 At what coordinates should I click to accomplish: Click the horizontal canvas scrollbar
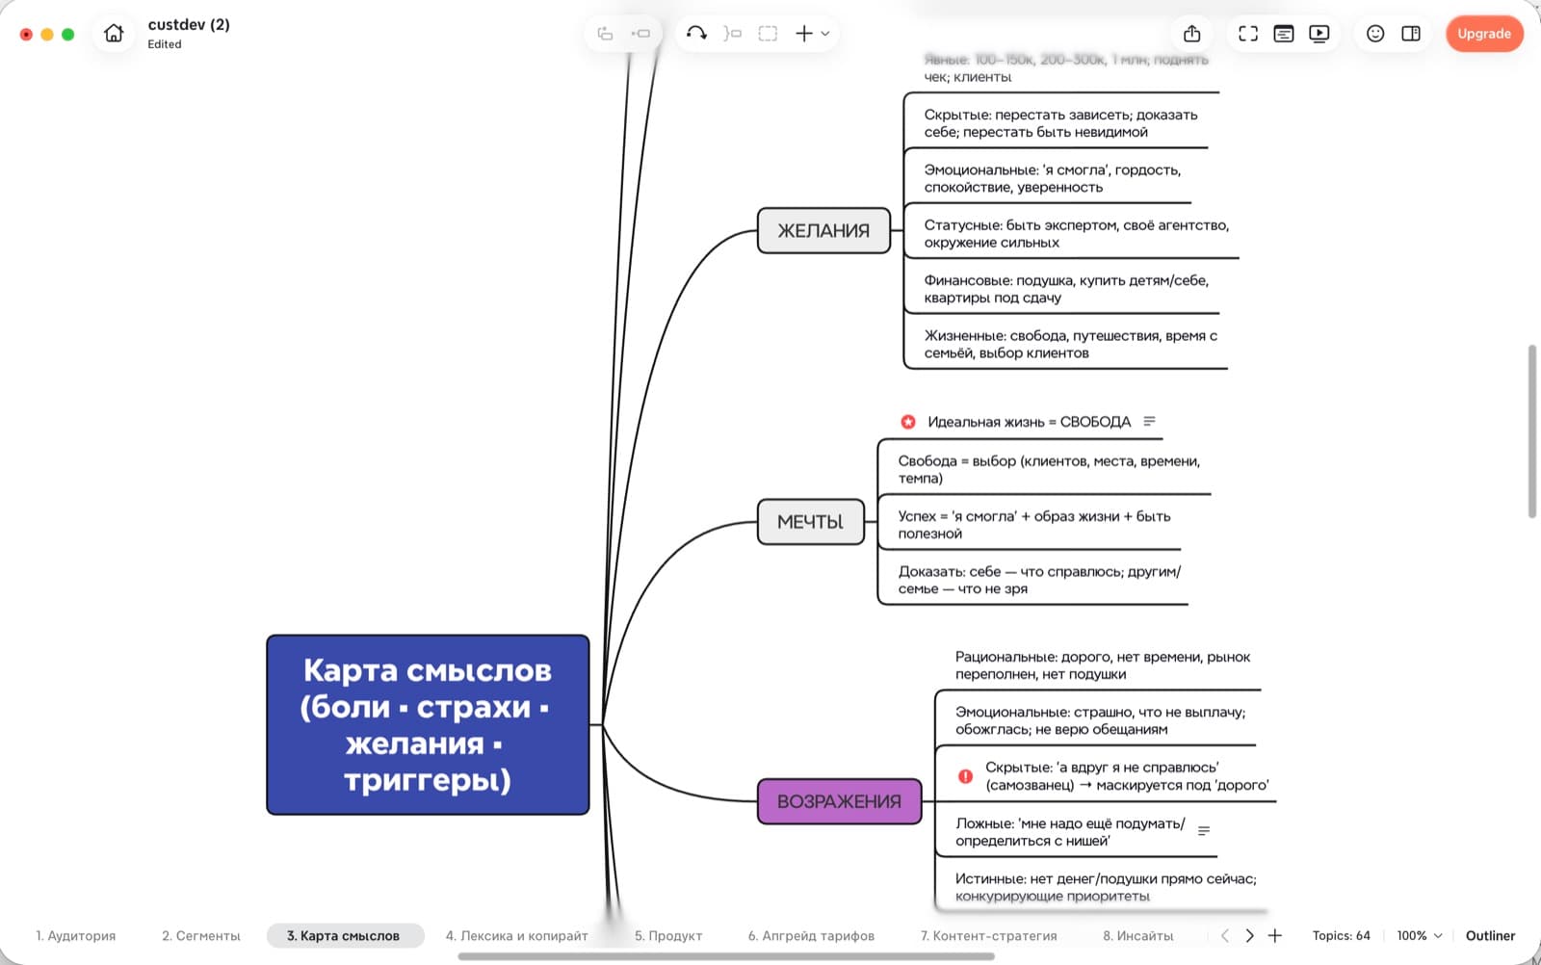click(726, 956)
